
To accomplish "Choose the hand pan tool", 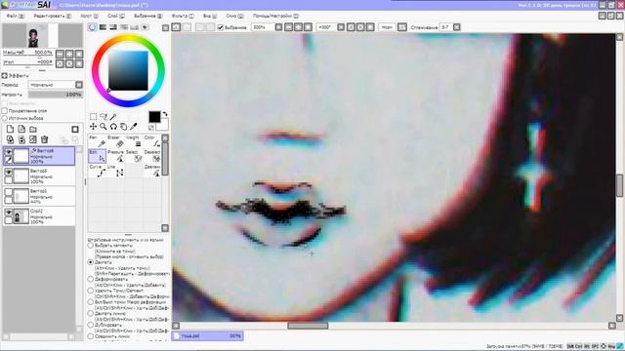I will [124, 127].
